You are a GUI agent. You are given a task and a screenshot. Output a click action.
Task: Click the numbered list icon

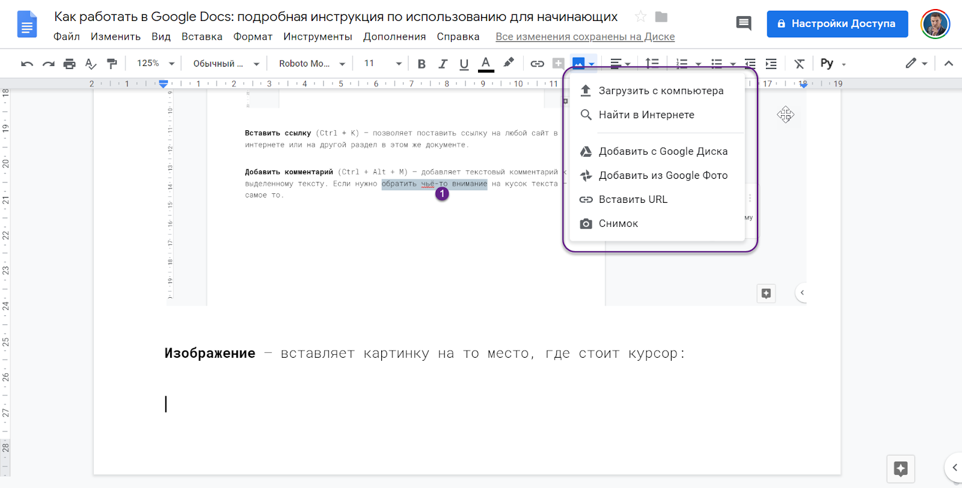(682, 64)
